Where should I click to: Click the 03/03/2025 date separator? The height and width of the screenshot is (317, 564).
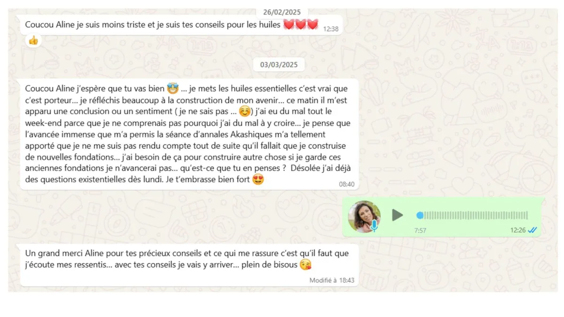point(279,64)
